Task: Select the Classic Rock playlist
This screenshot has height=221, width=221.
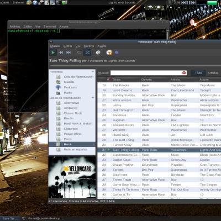Action: coord(72,113)
